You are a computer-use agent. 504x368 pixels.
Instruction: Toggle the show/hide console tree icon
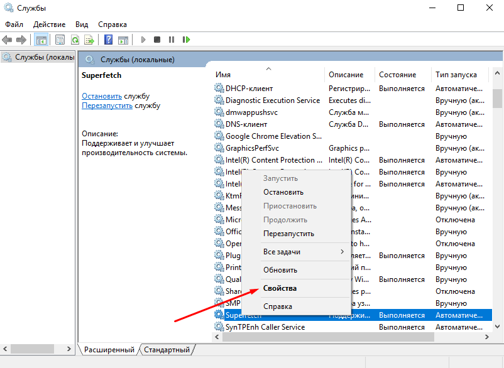coord(41,40)
